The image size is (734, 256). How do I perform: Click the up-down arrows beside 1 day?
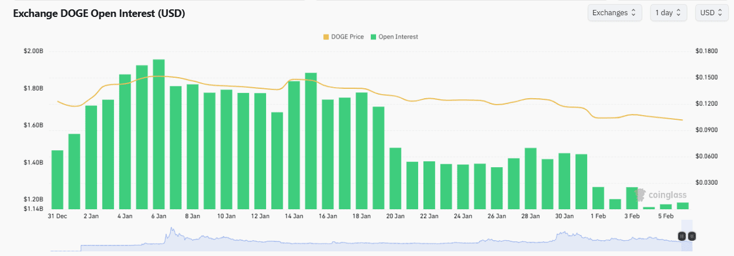point(678,13)
